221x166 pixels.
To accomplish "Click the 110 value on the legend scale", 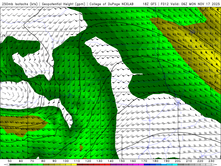I will pyautogui.click(x=77, y=161).
